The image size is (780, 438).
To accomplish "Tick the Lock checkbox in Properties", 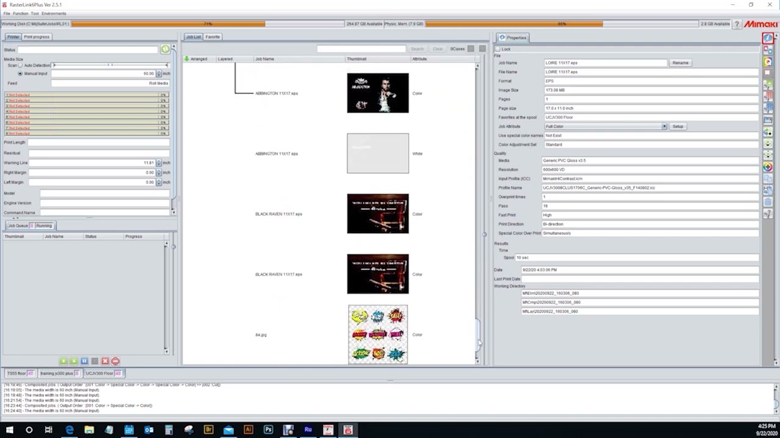I will point(498,49).
